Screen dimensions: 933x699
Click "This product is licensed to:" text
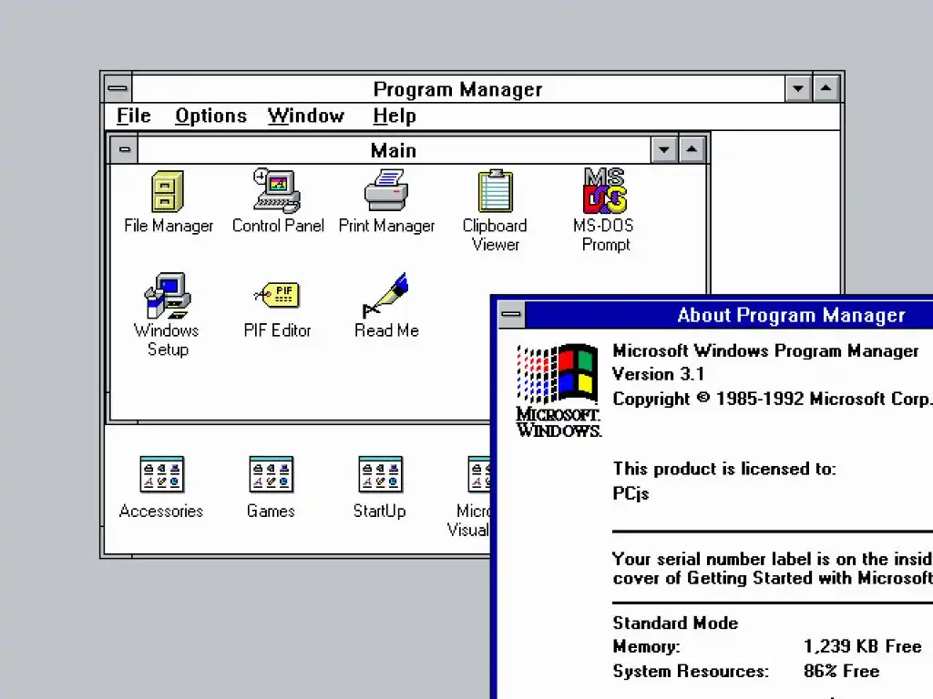tap(724, 469)
